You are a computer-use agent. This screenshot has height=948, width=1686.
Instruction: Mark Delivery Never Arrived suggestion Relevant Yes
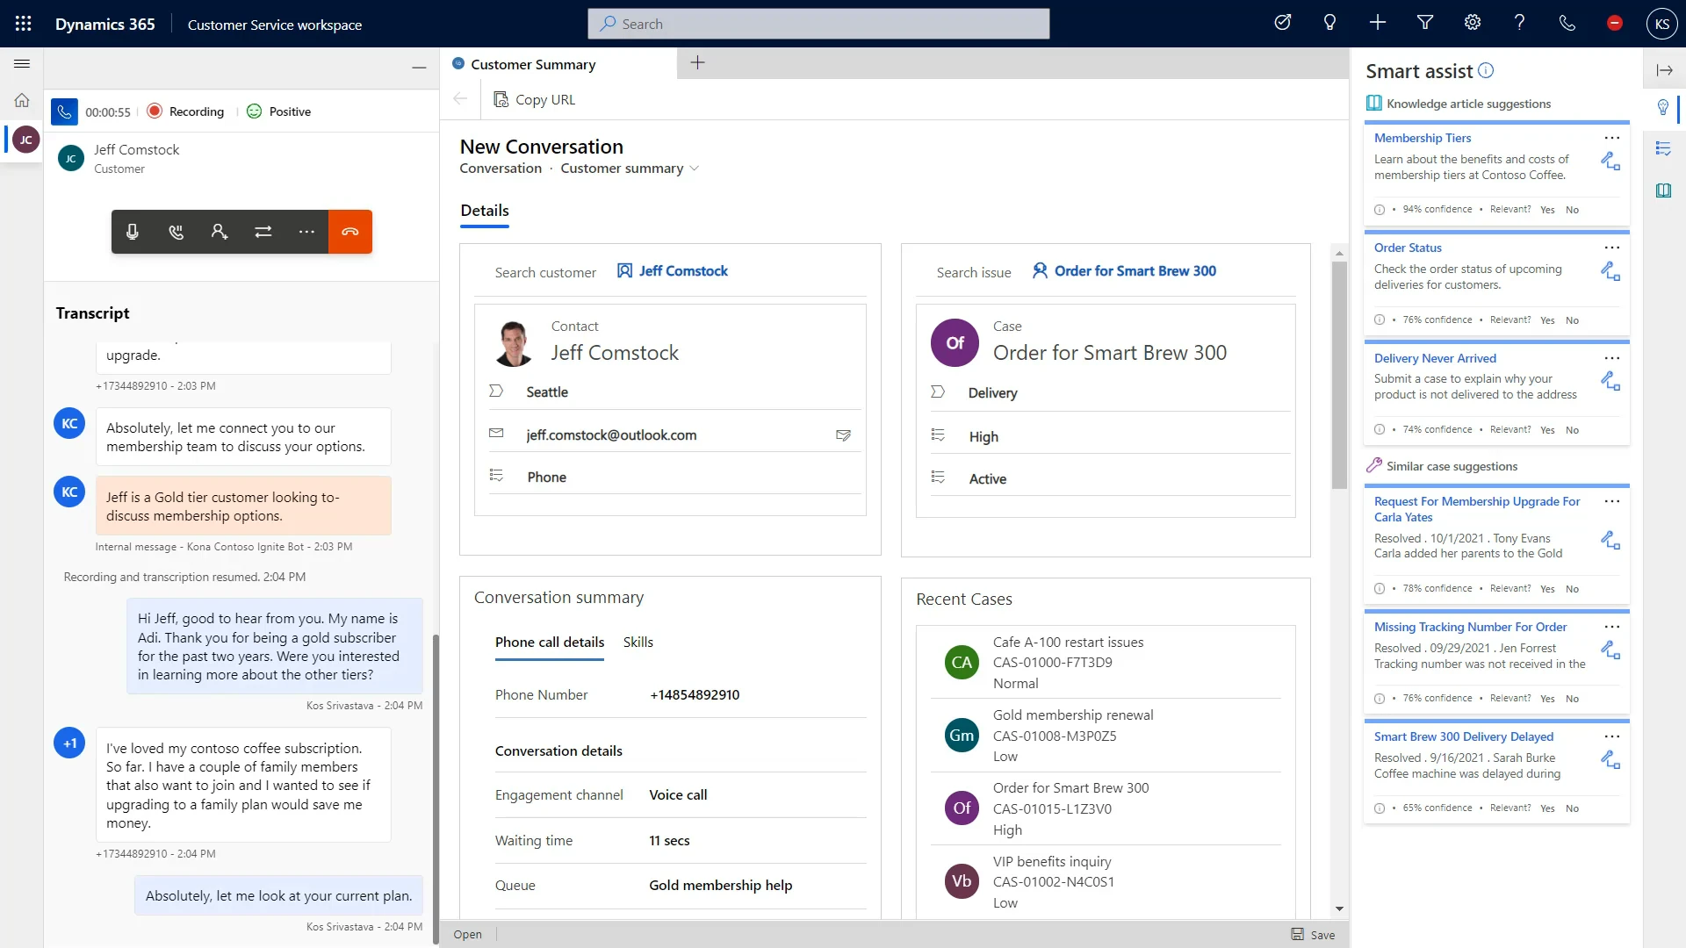(x=1546, y=430)
